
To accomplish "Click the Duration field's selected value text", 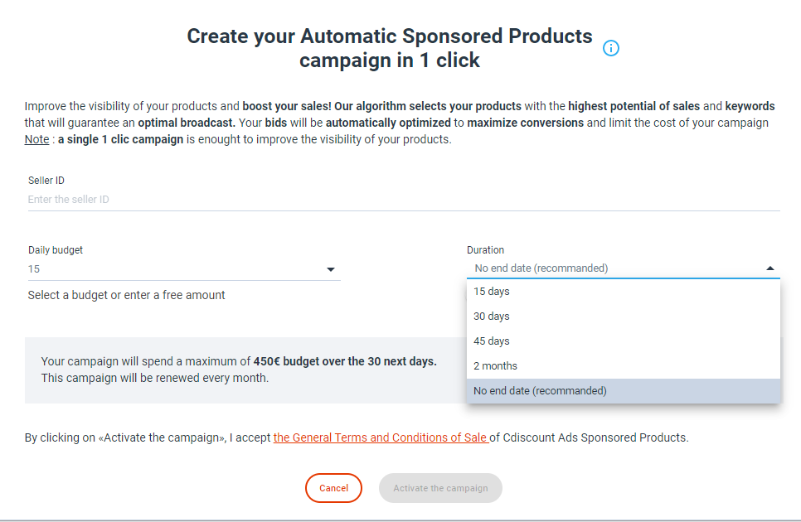I will tap(541, 268).
